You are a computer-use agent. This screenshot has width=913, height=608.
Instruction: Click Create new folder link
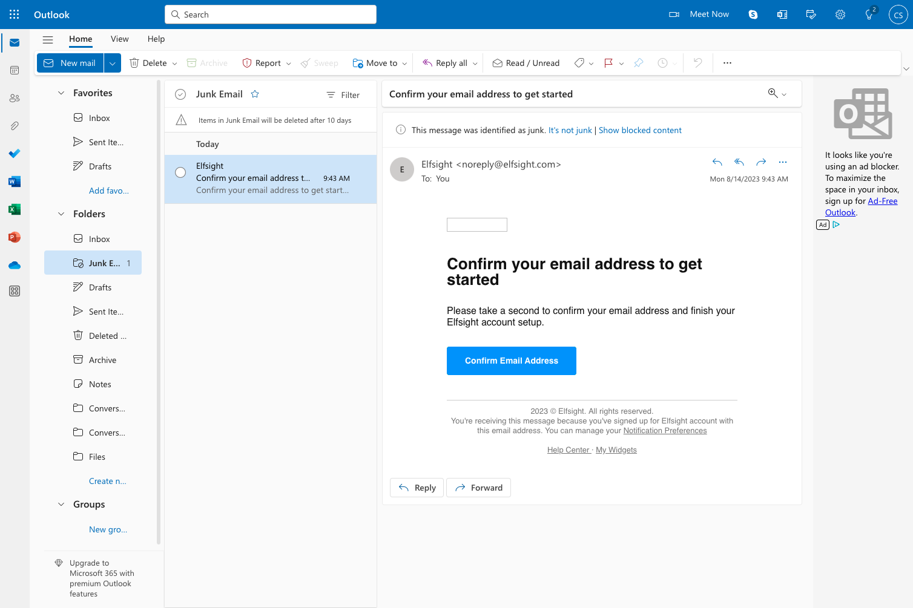coord(108,481)
